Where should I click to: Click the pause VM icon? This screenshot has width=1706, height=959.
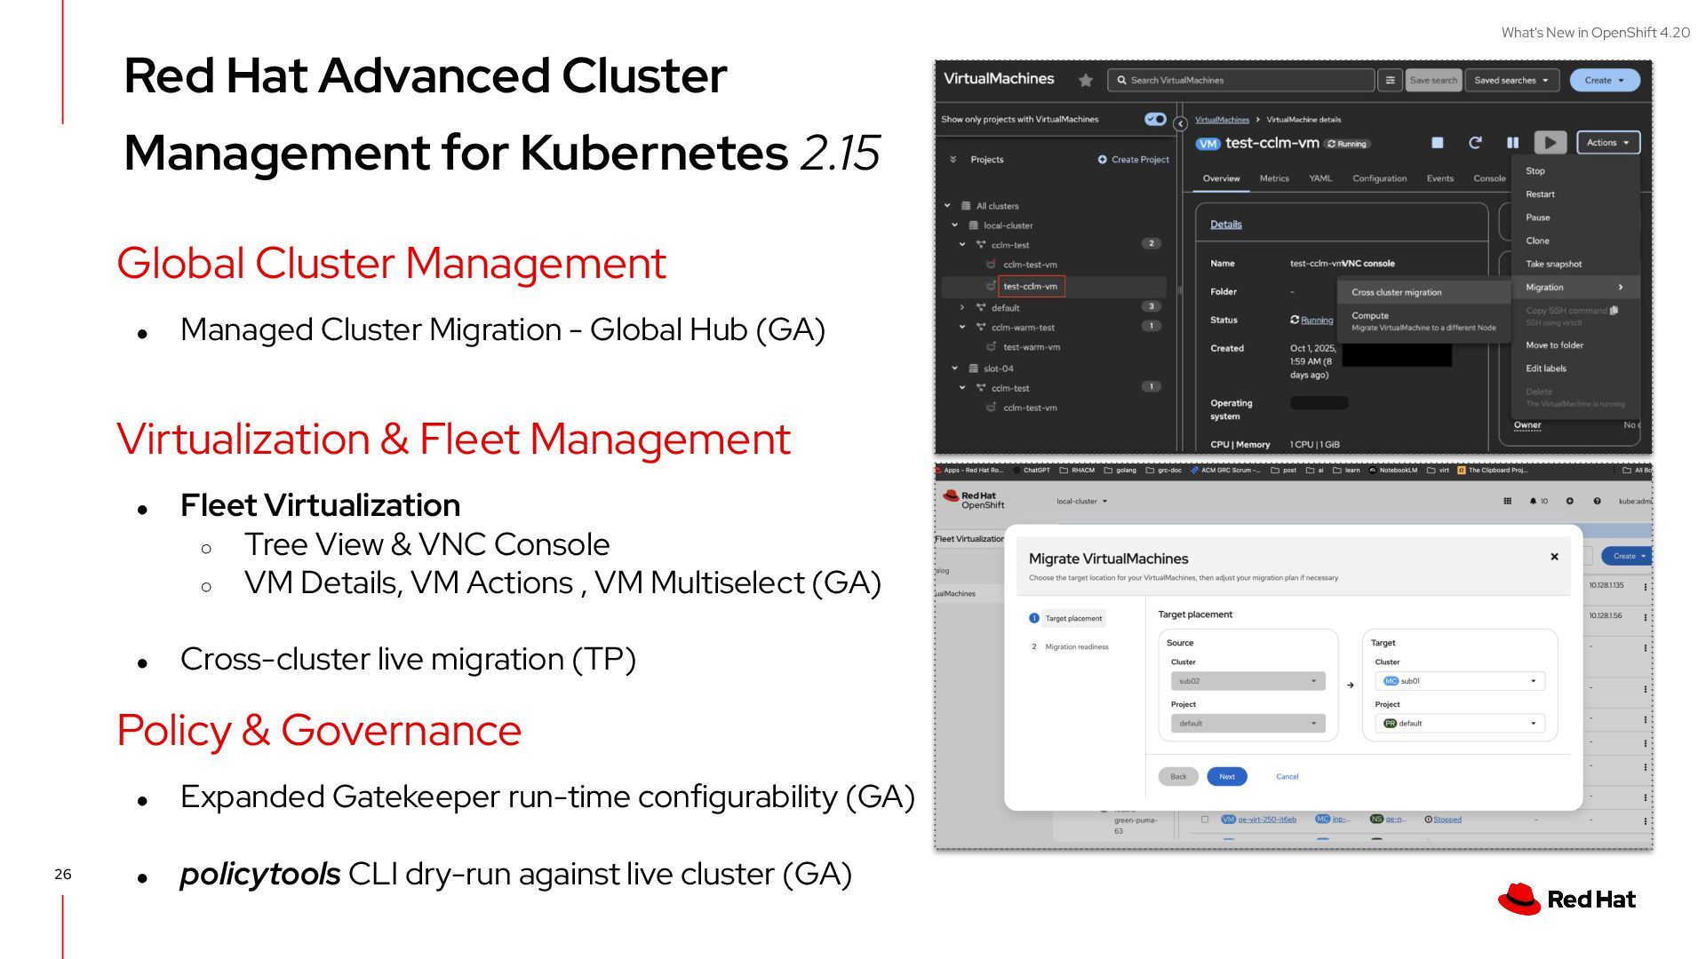pos(1512,143)
